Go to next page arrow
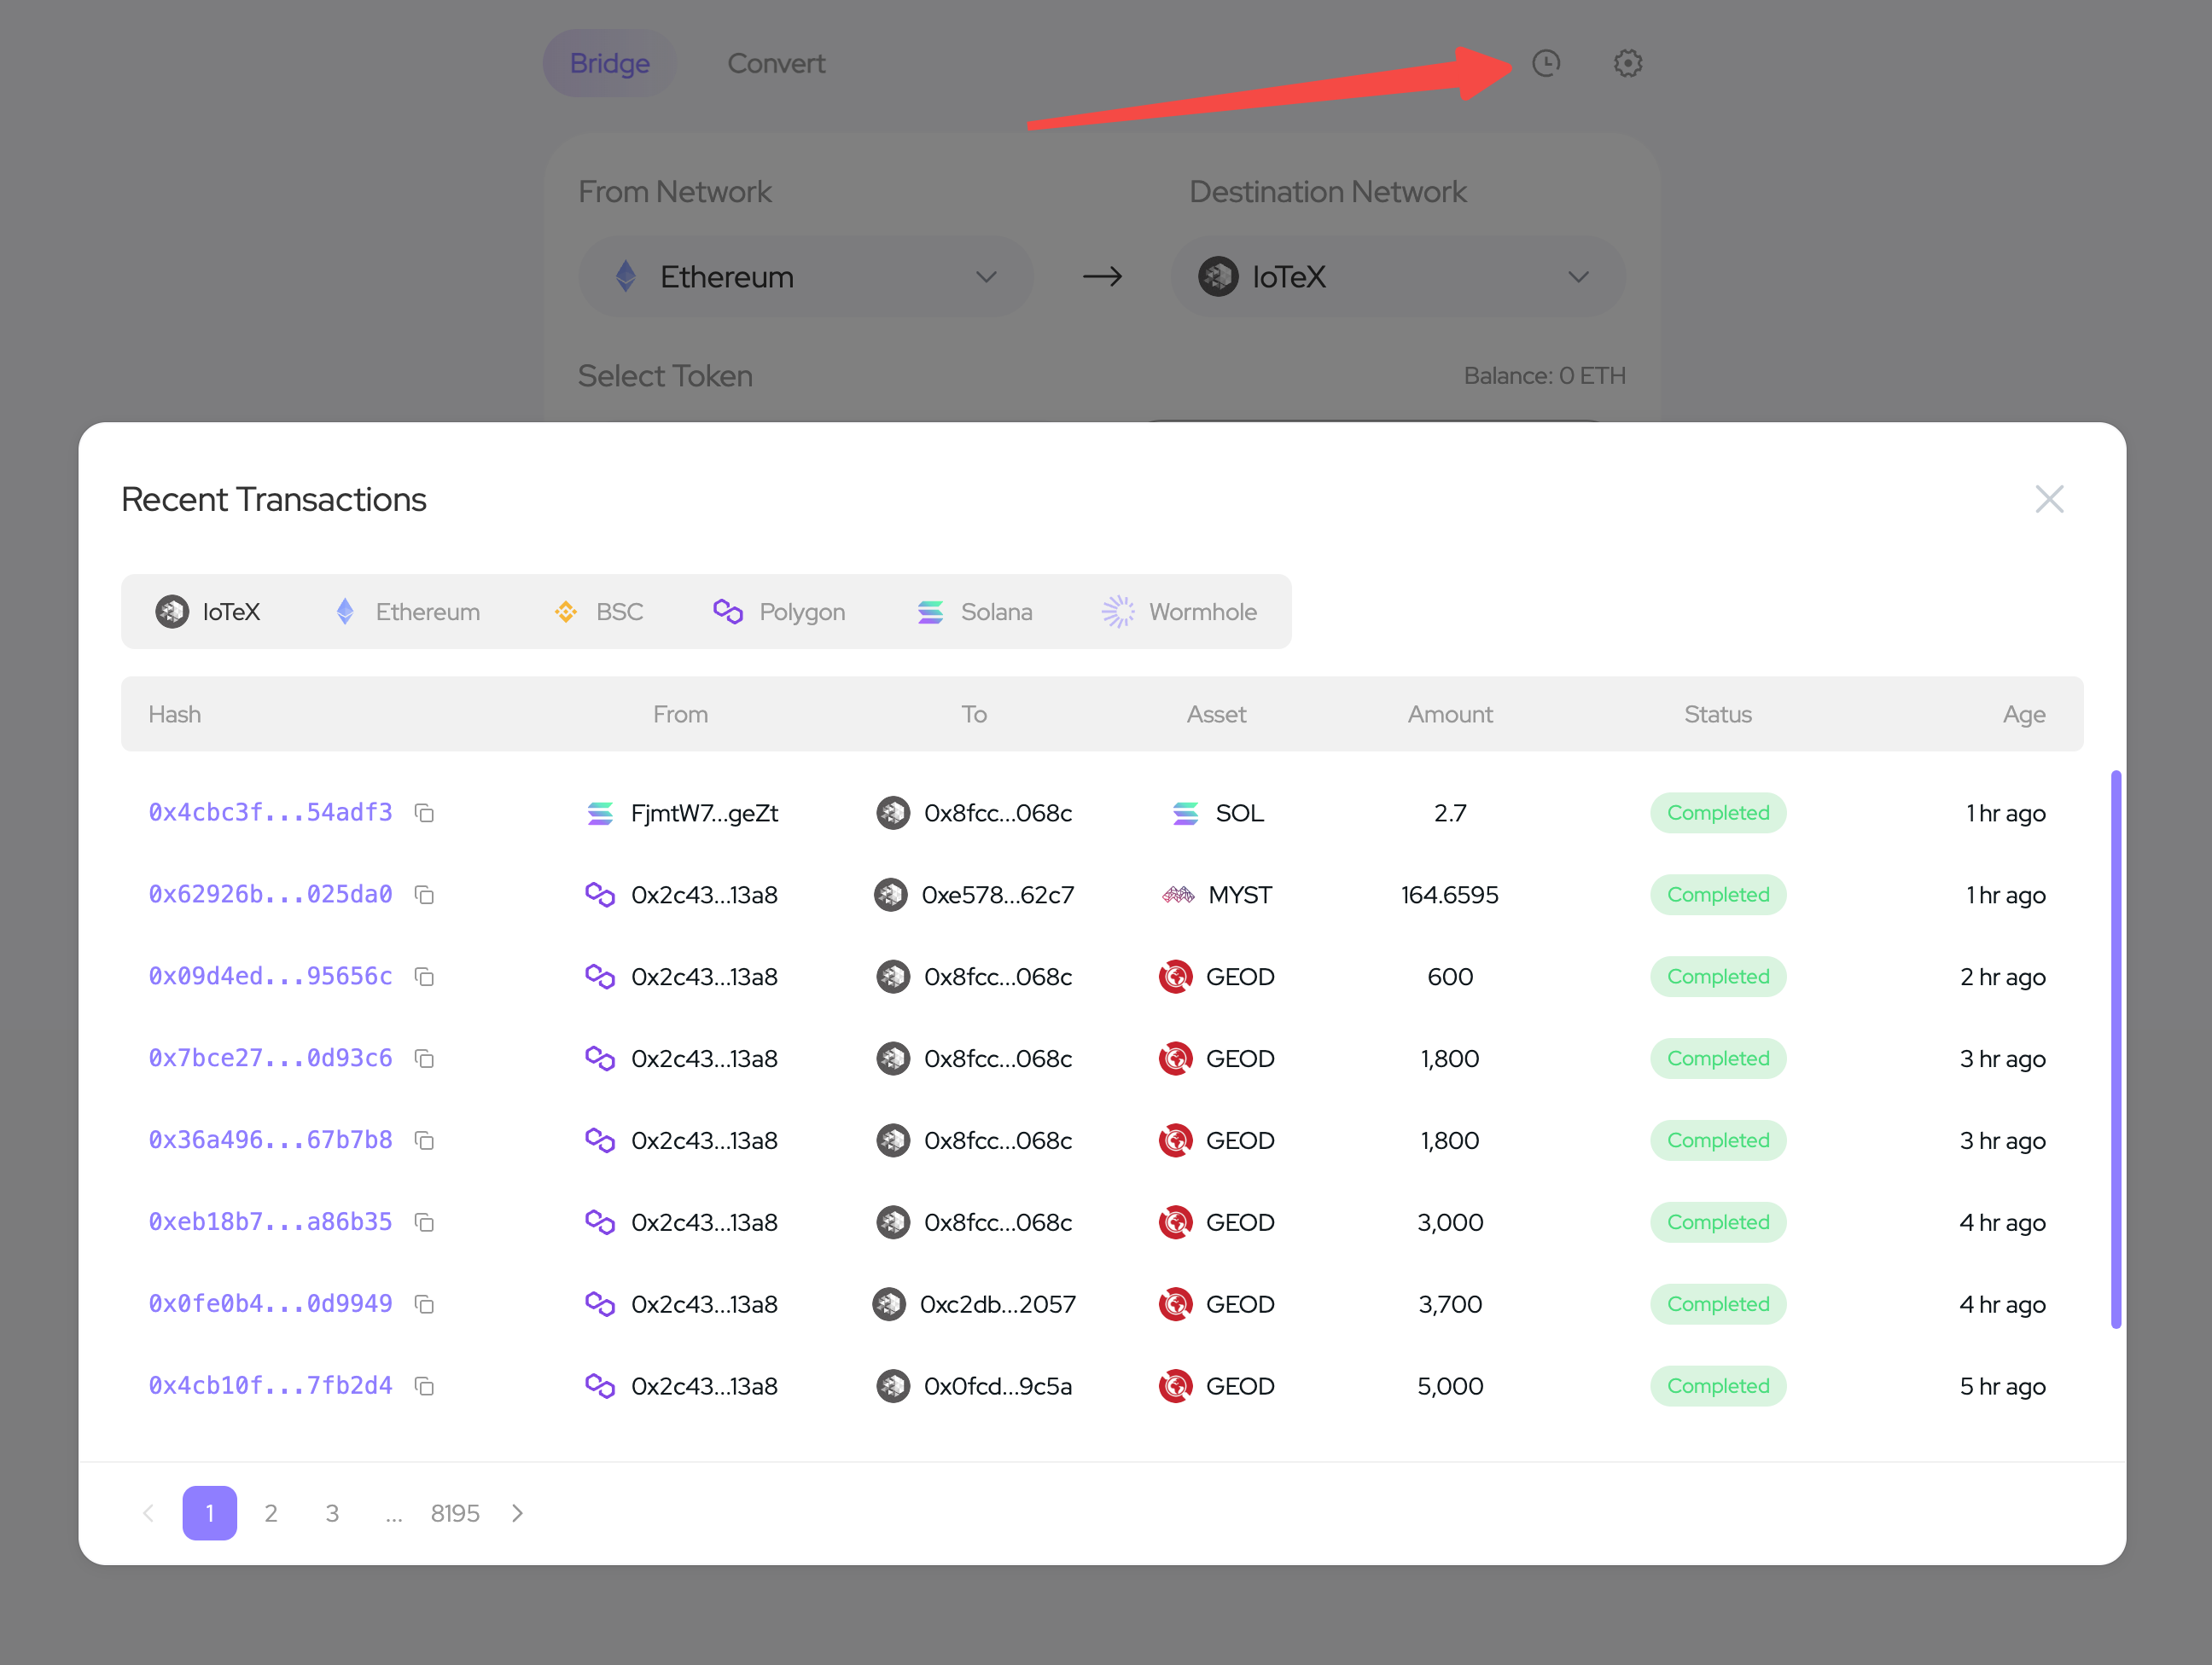2212x1665 pixels. [x=517, y=1513]
